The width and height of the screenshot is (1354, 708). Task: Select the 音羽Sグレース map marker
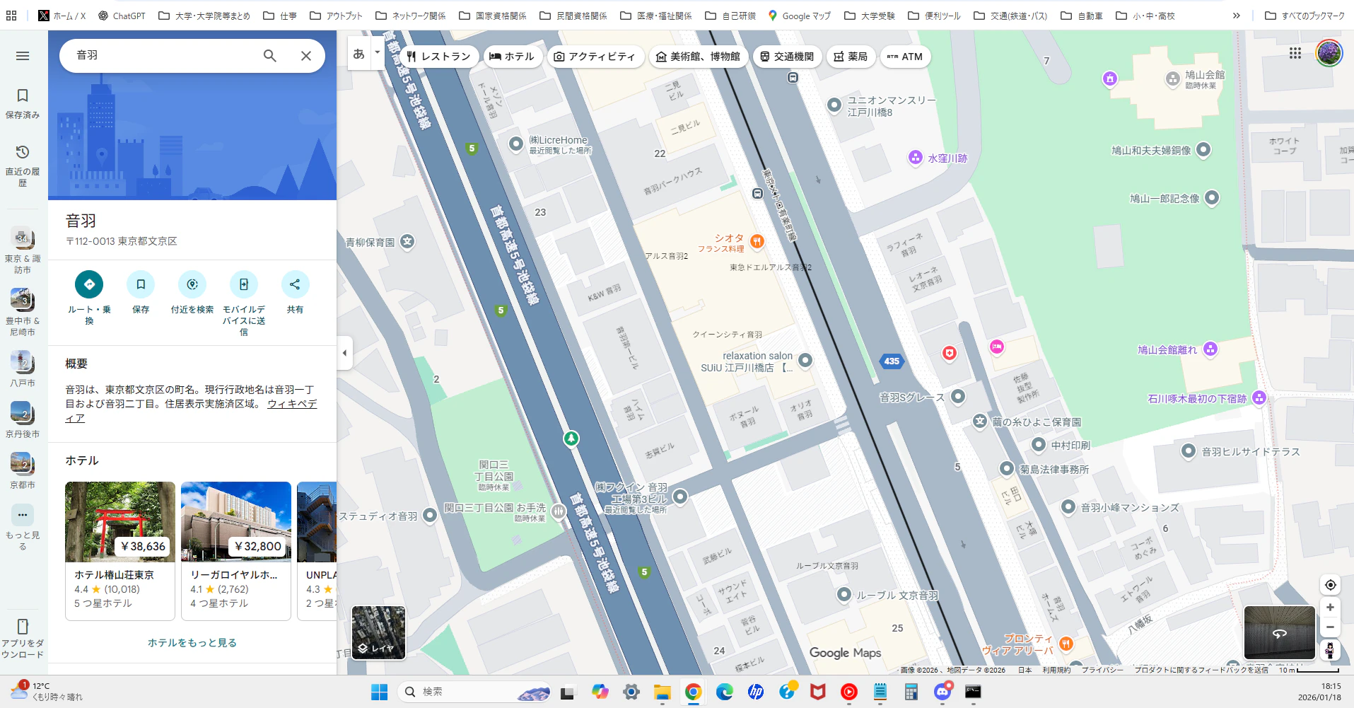click(x=958, y=397)
